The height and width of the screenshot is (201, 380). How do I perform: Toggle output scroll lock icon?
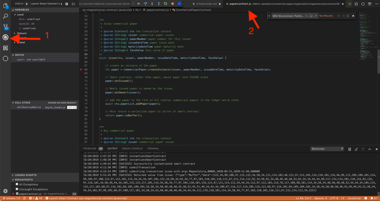[x=356, y=149]
